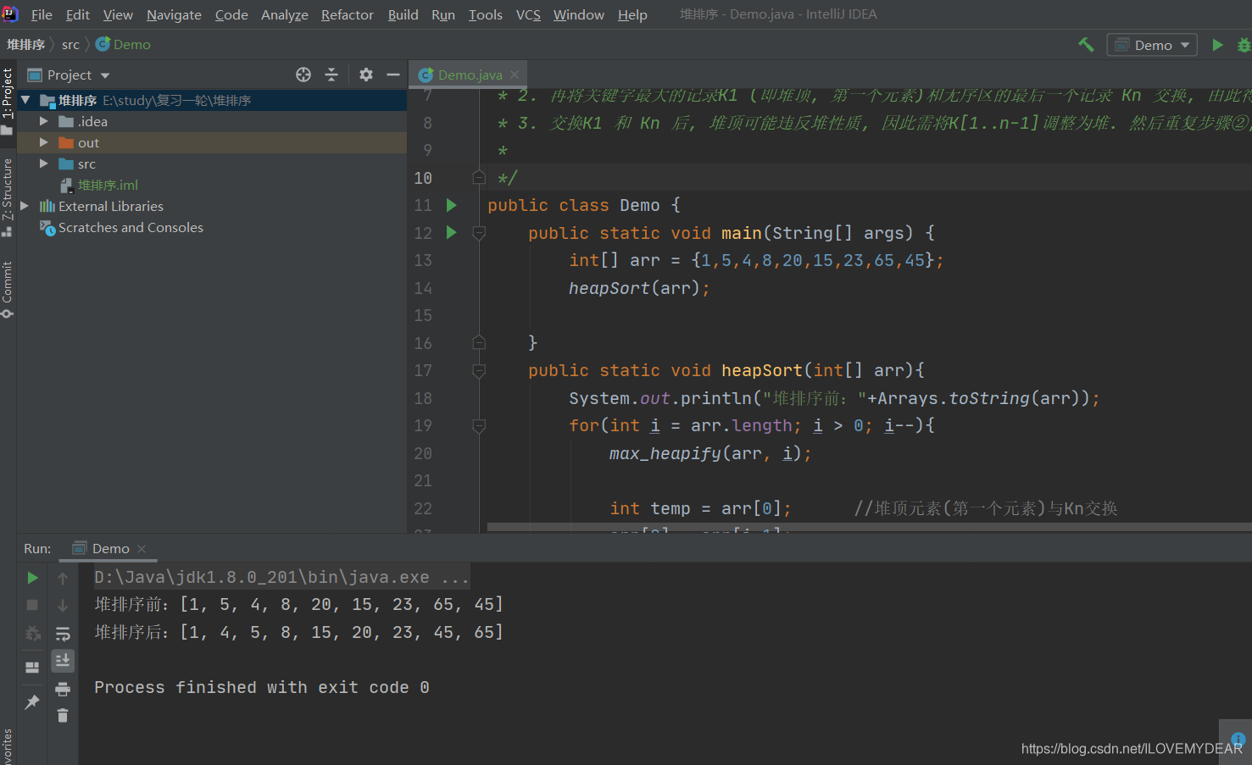Toggle the 1: Project tool window

pyautogui.click(x=8, y=101)
